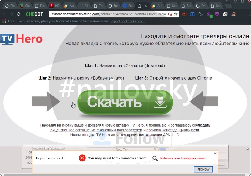Click the magnifier scan icon
Image resolution: width=251 pixels, height=176 pixels.
tap(155, 158)
